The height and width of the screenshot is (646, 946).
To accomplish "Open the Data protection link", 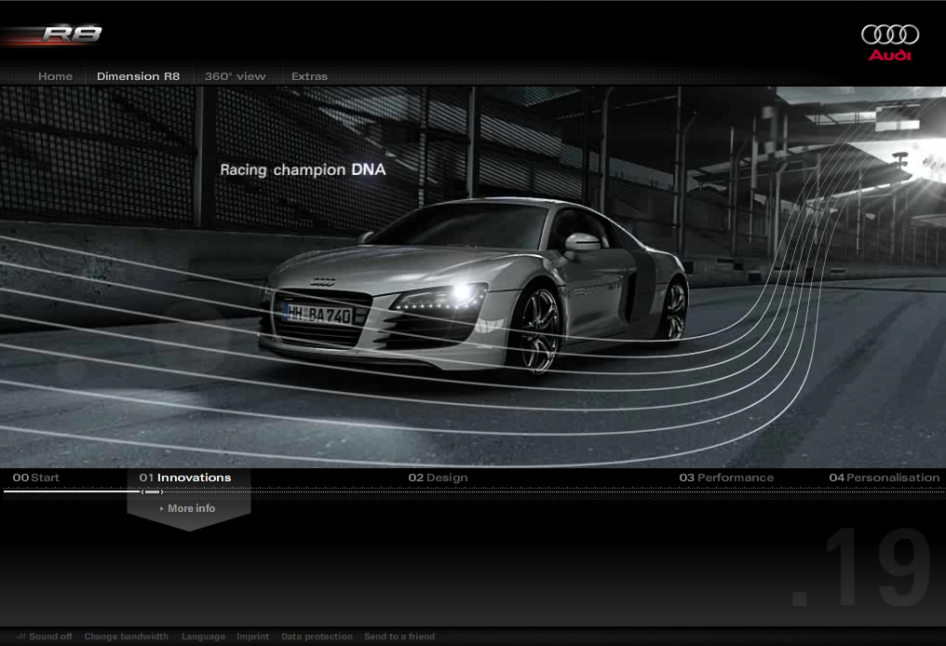I will pyautogui.click(x=317, y=637).
